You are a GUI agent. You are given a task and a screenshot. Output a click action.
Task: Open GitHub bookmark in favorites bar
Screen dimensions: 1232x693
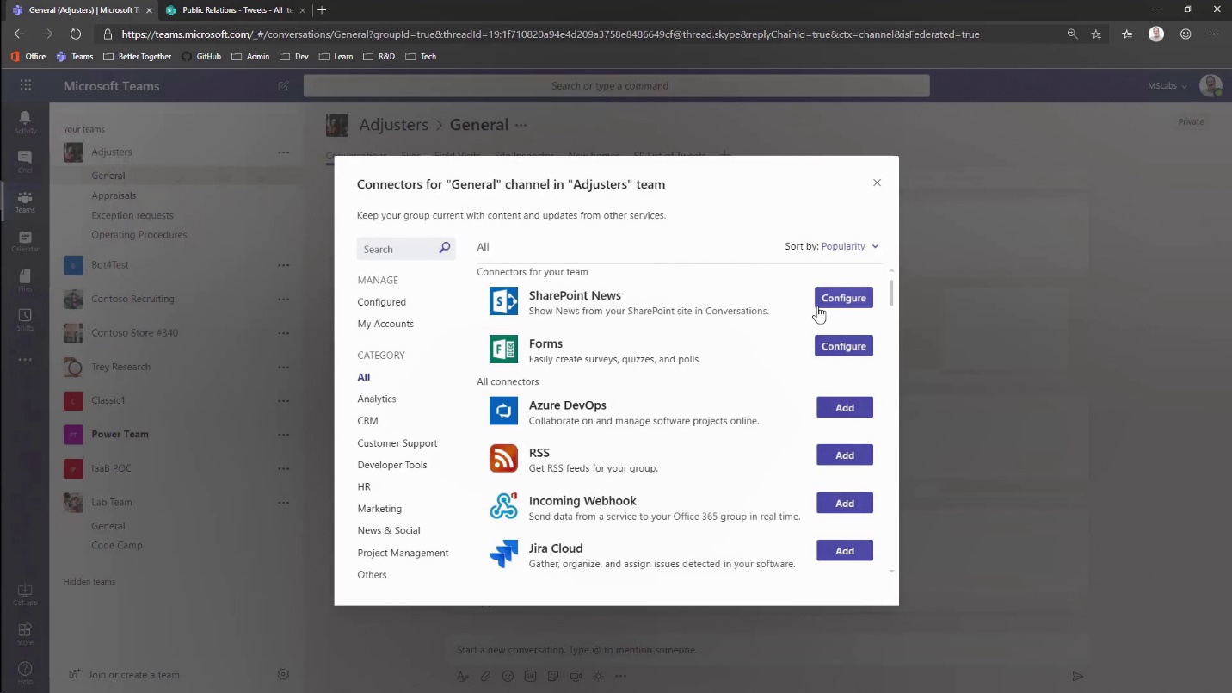[201, 56]
